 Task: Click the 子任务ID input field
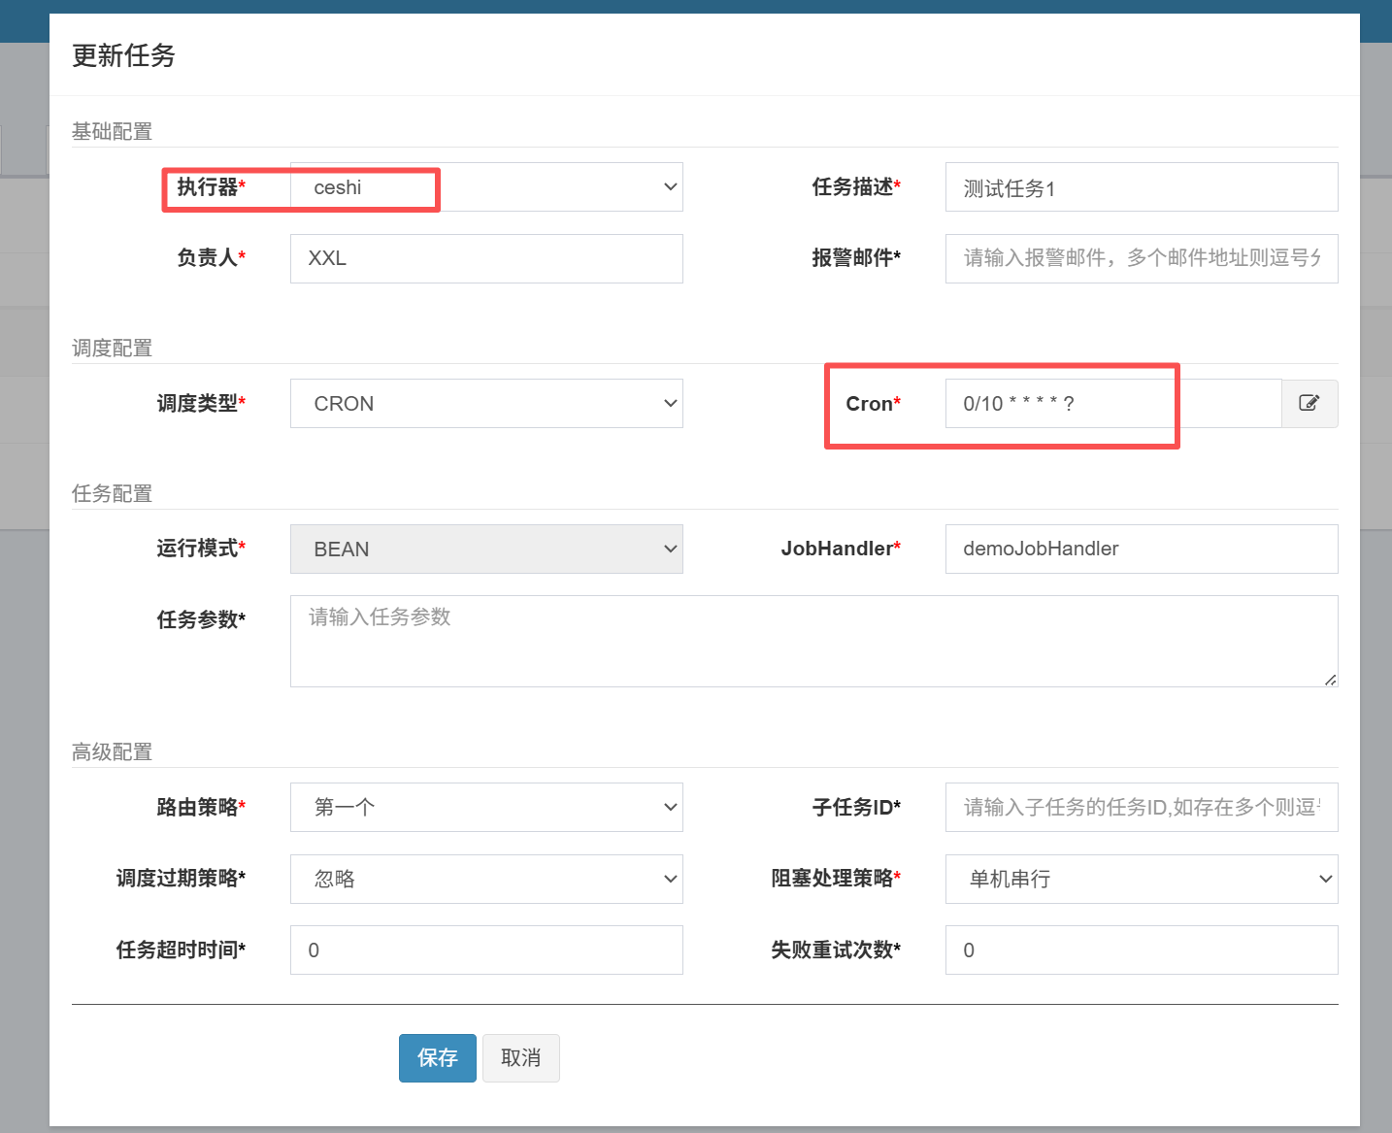[x=1141, y=808]
